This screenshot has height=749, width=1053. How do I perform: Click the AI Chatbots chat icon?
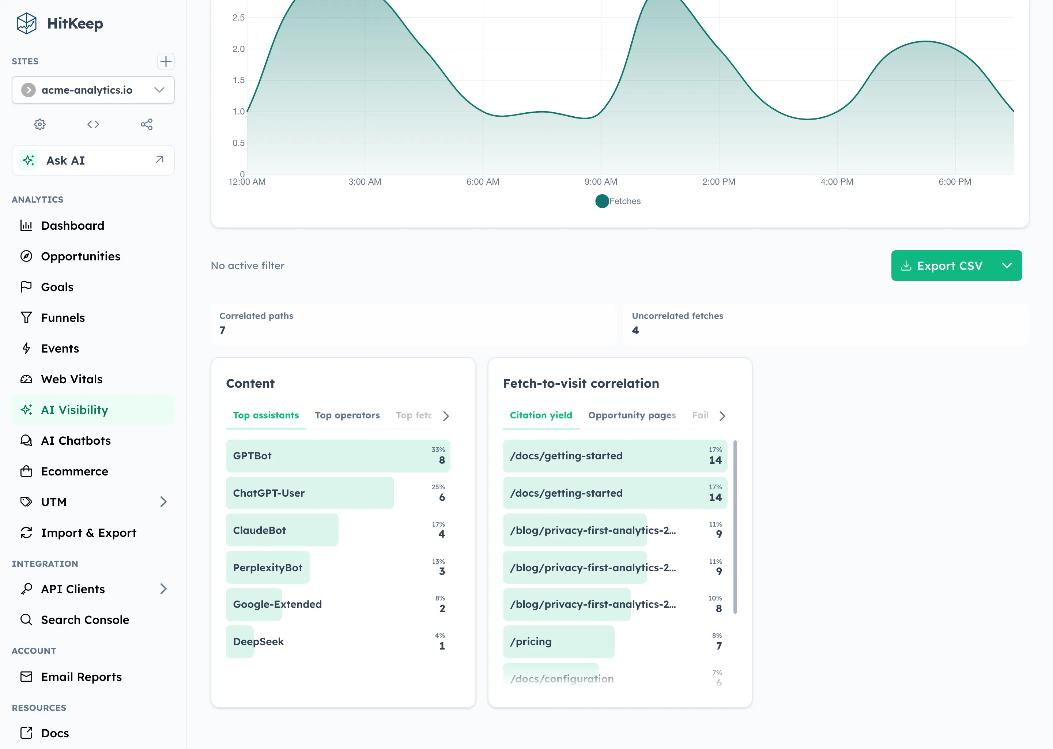pos(26,440)
